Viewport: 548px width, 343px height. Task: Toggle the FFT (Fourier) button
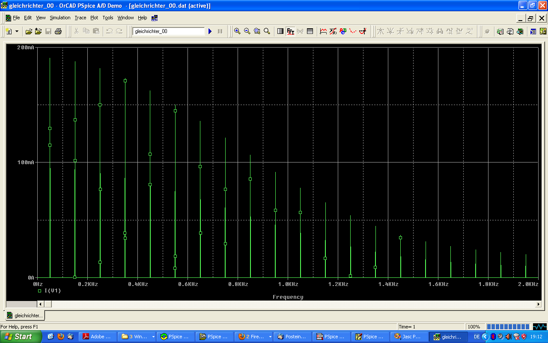tap(290, 31)
